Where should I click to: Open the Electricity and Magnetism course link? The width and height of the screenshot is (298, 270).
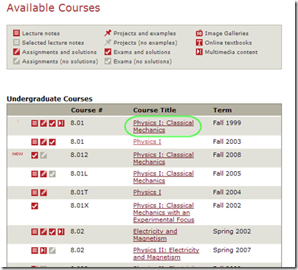(155, 235)
